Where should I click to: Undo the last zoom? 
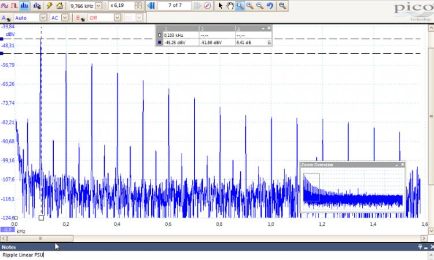pyautogui.click(x=270, y=6)
